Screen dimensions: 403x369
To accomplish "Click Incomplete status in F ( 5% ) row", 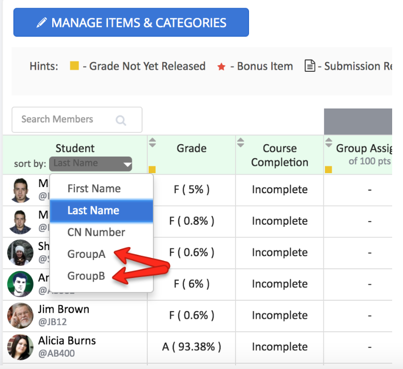I will (280, 190).
